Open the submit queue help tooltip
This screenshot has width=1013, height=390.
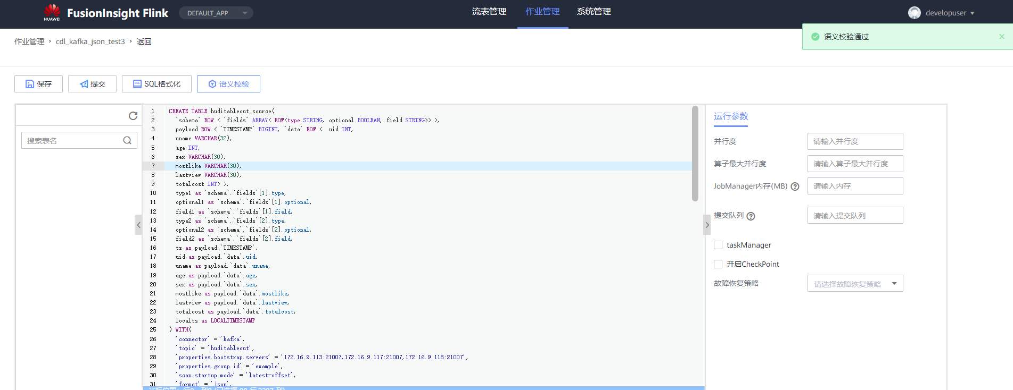[751, 216]
